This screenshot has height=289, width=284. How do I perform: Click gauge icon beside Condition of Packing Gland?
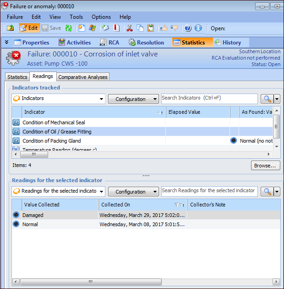(x=16, y=141)
